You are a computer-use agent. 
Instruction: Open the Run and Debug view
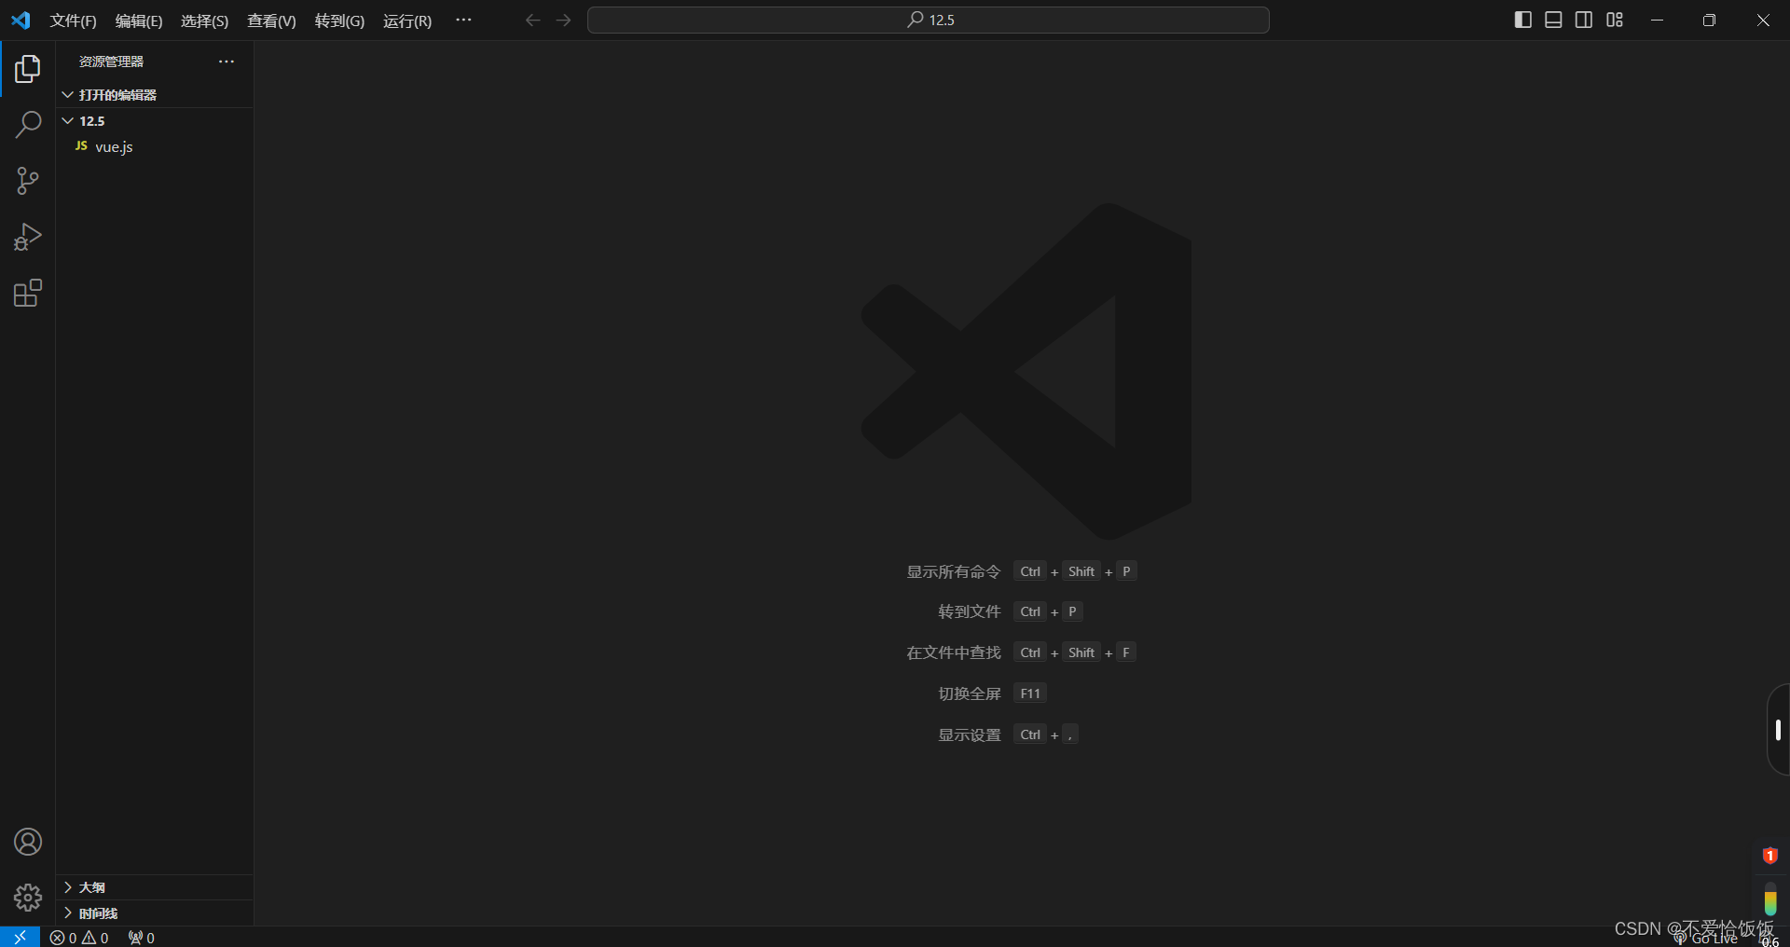pyautogui.click(x=28, y=237)
